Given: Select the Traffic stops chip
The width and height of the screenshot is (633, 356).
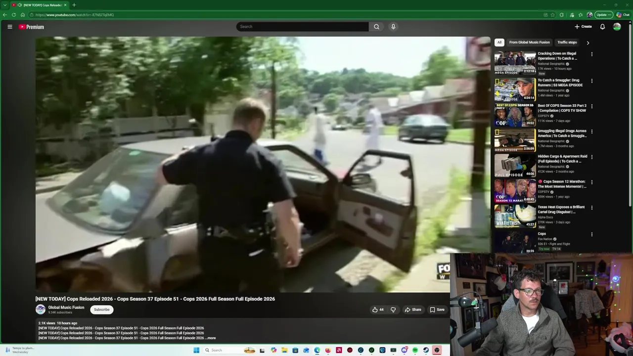Looking at the screenshot, I should [567, 43].
